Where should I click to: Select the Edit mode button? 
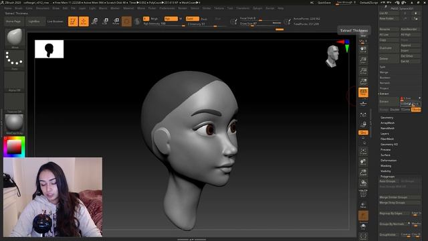click(x=73, y=21)
